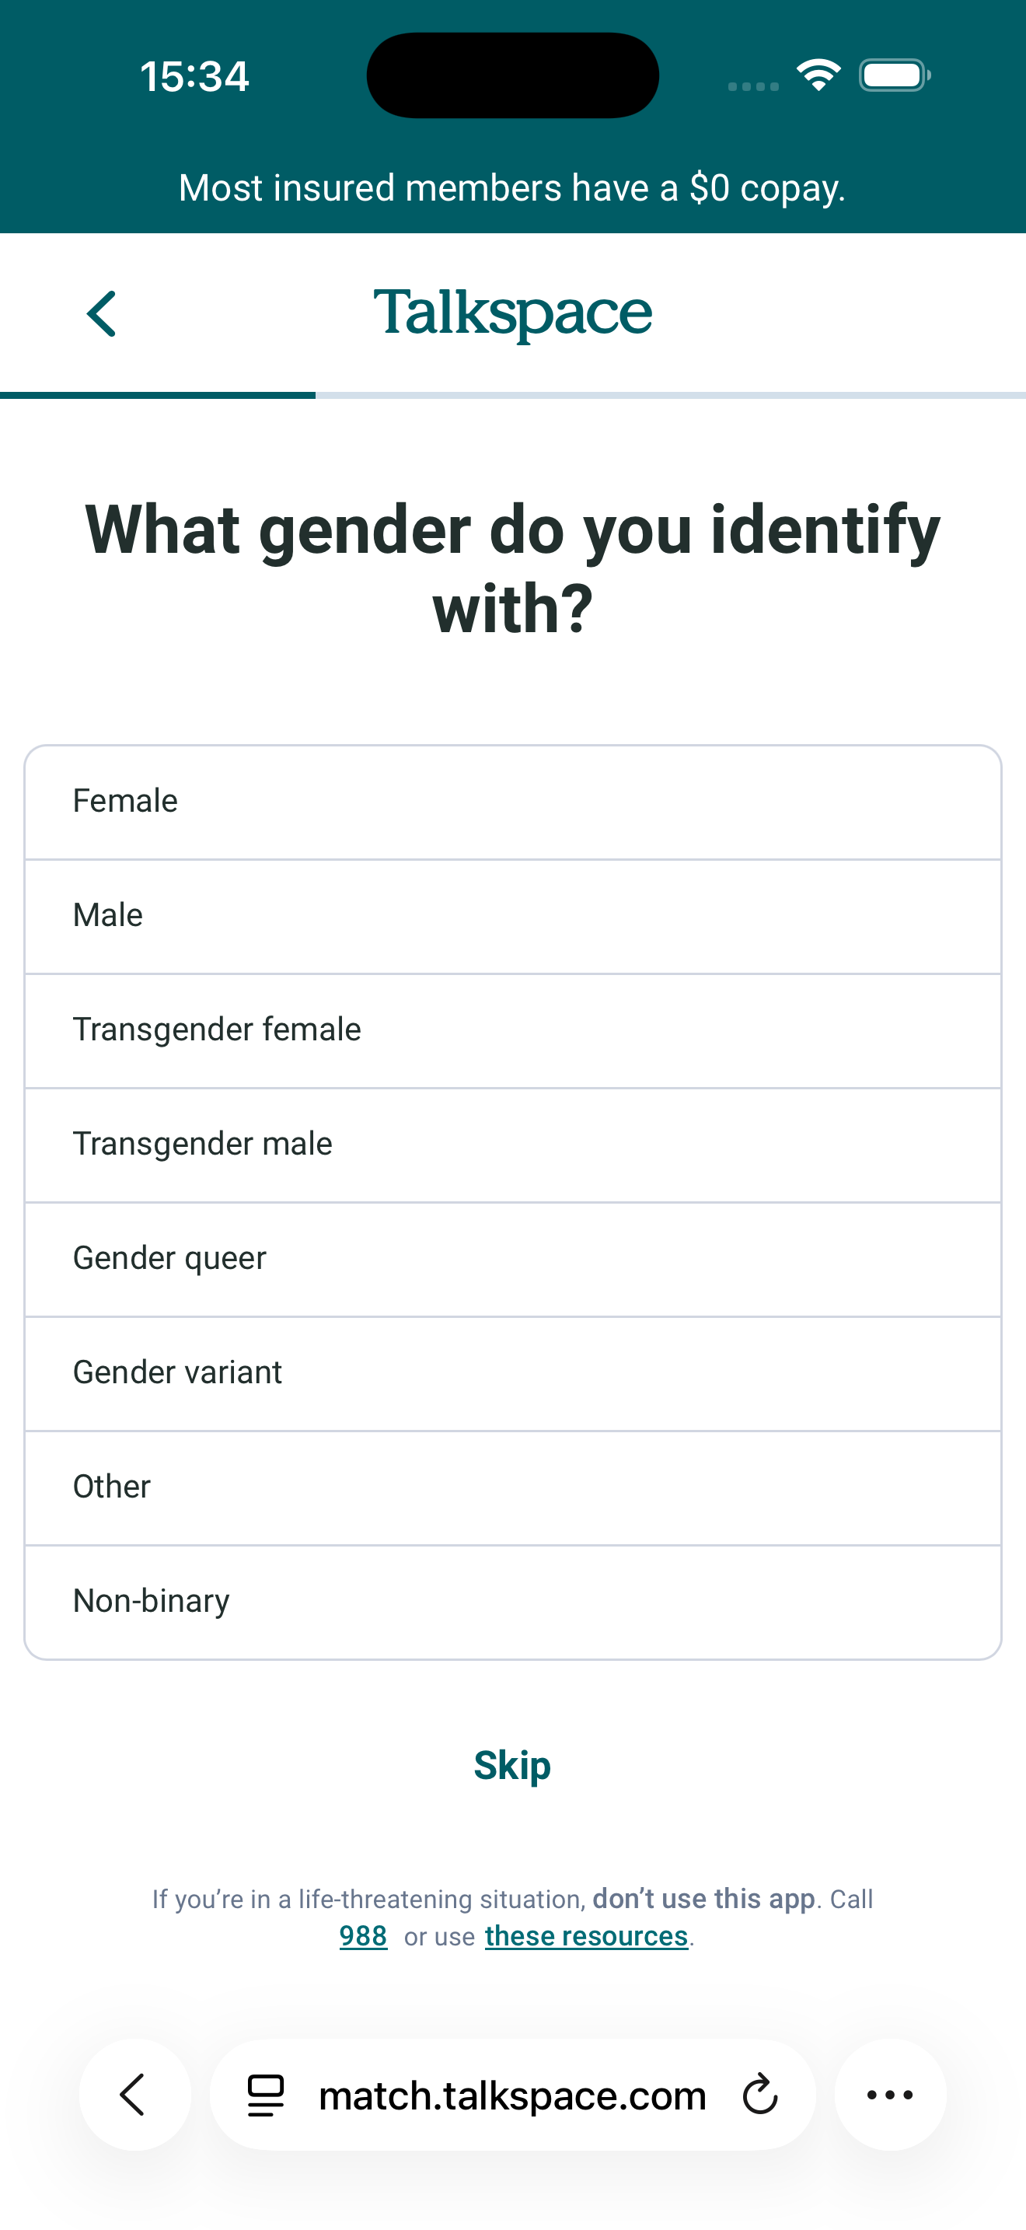Open the browser options via the ellipsis
The height and width of the screenshot is (2230, 1026).
[x=889, y=2095]
